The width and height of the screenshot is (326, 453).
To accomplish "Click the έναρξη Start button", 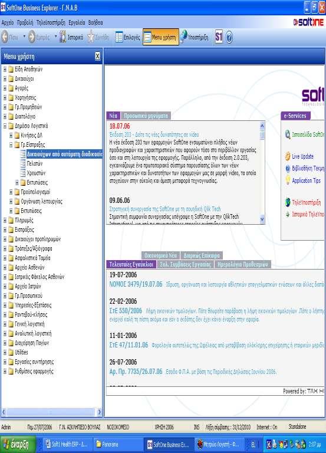I will coord(18,444).
